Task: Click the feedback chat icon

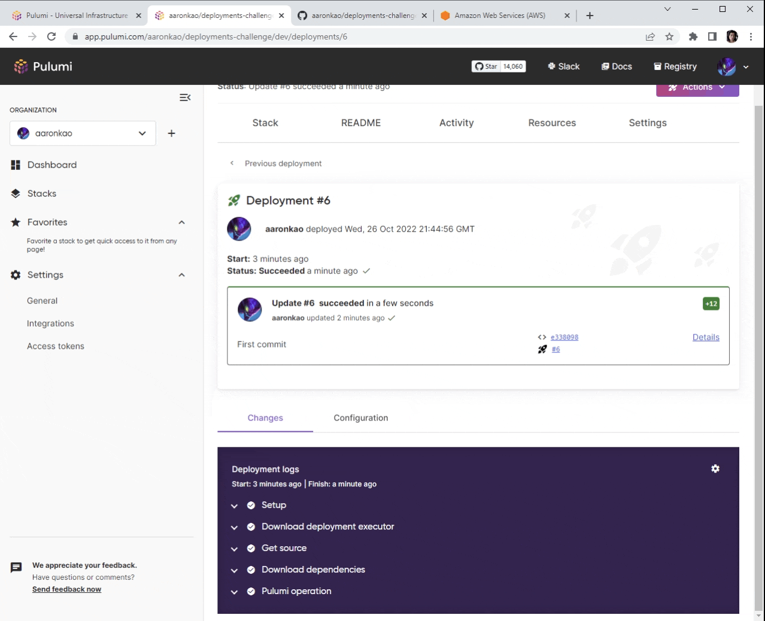Action: coord(16,567)
